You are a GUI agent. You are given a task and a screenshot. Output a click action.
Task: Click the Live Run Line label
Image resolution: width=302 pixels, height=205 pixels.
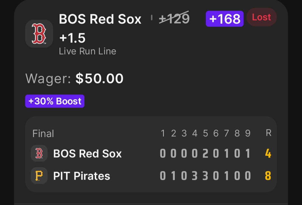[88, 51]
